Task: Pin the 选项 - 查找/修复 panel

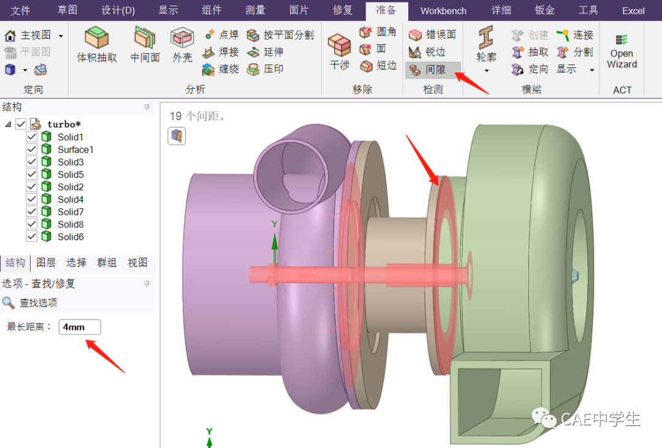Action: pos(147,284)
